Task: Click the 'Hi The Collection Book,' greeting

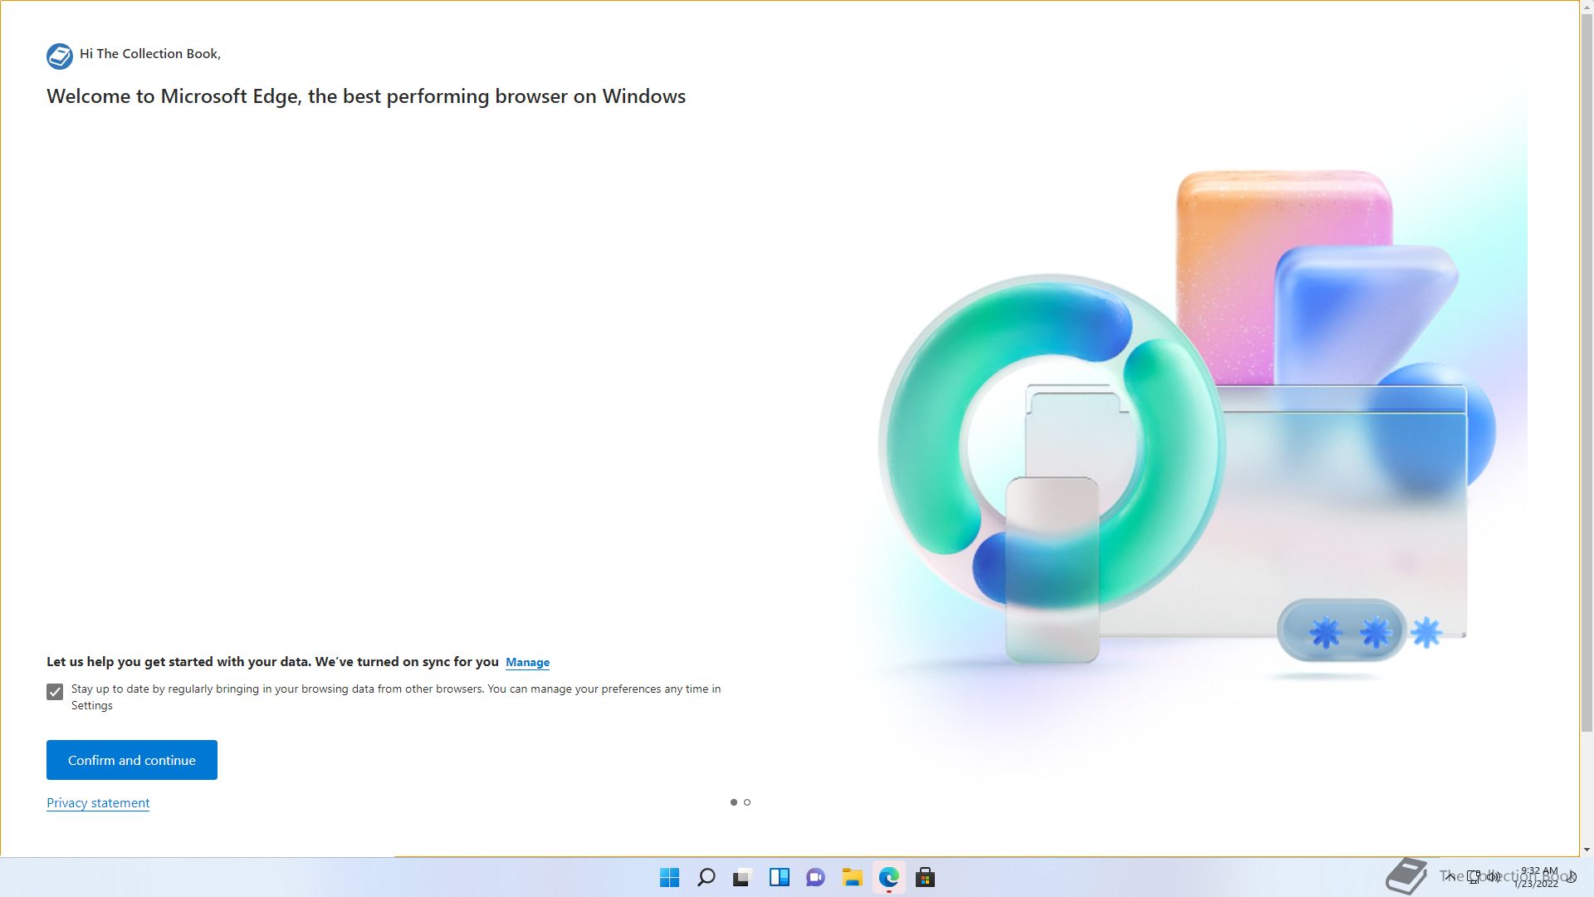Action: pos(150,54)
